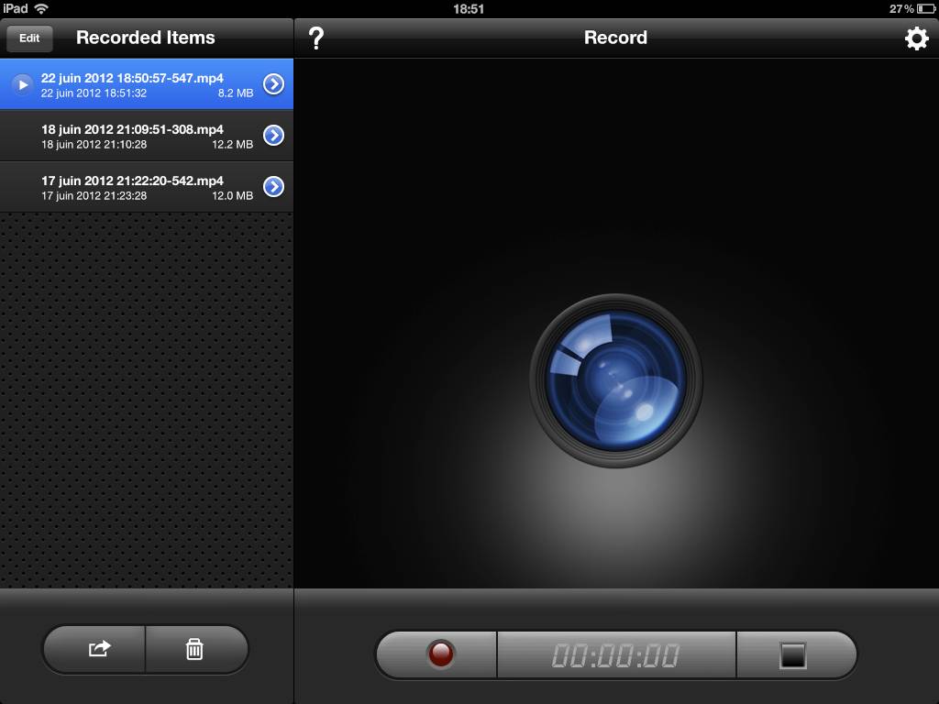
Task: Tap the share/export arrow icon
Action: coord(98,649)
